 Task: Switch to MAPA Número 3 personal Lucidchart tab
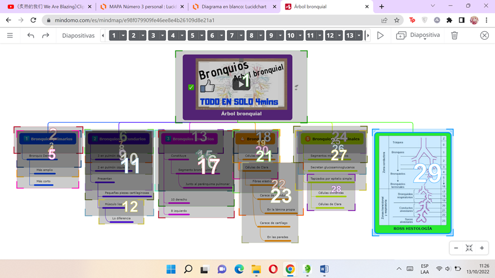point(142,7)
